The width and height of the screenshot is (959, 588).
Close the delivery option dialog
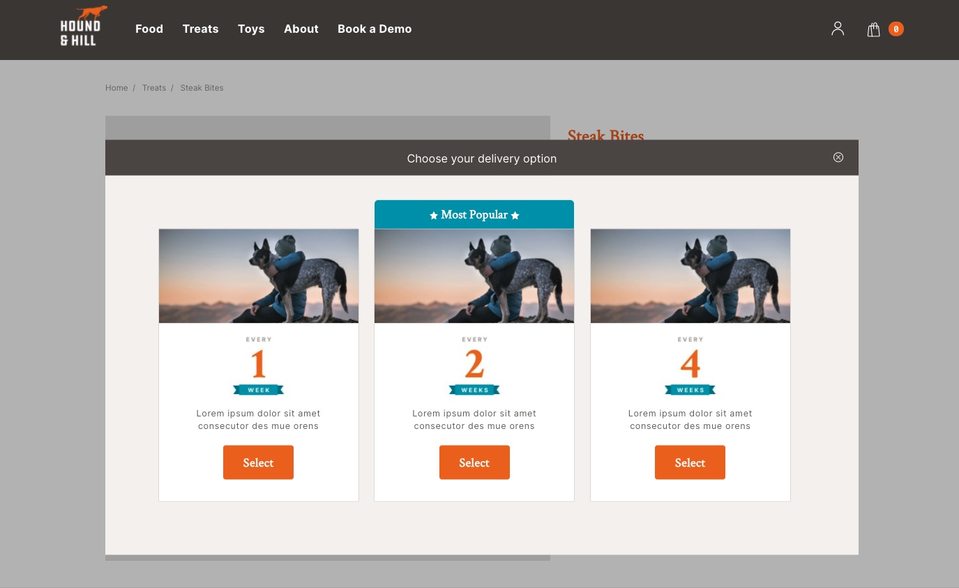(838, 158)
